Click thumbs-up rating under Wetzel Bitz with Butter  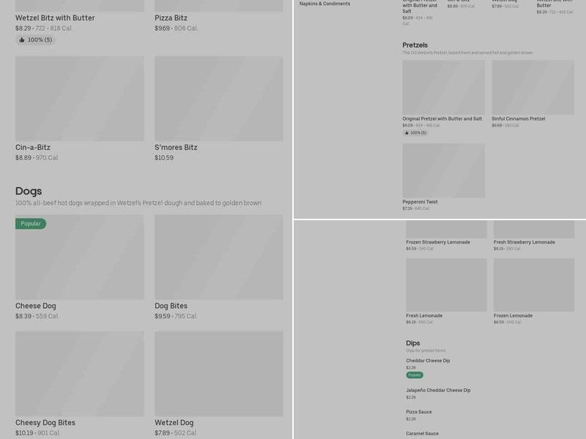(x=35, y=40)
